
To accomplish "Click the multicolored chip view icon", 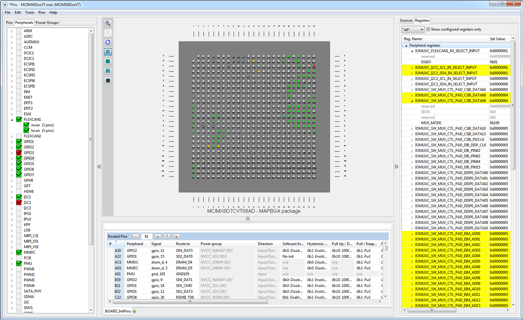I will click(x=108, y=80).
